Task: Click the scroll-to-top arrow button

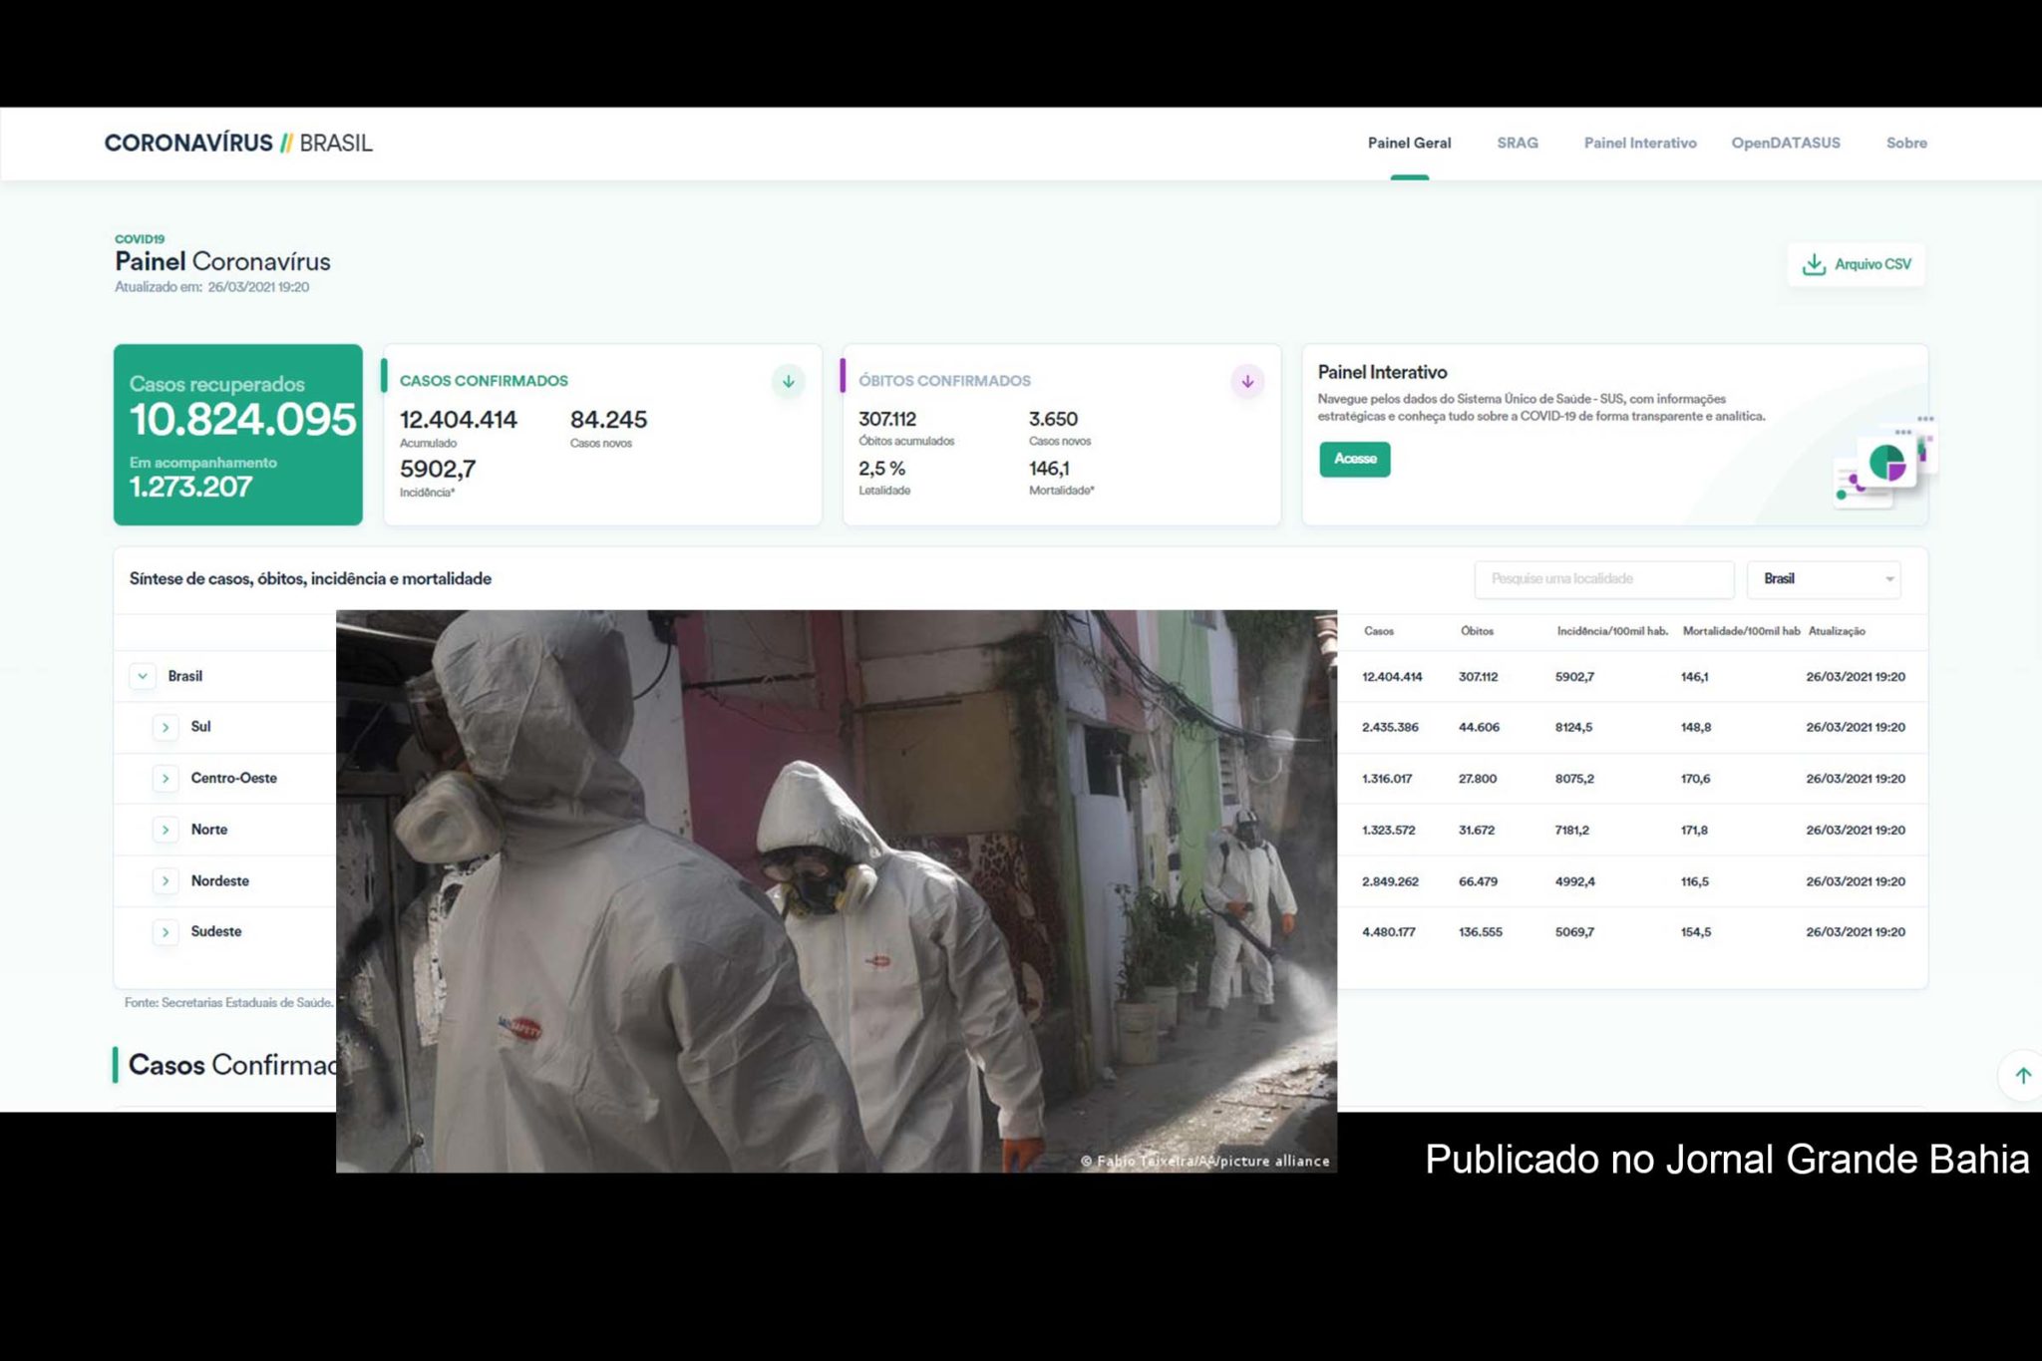Action: click(x=2022, y=1075)
